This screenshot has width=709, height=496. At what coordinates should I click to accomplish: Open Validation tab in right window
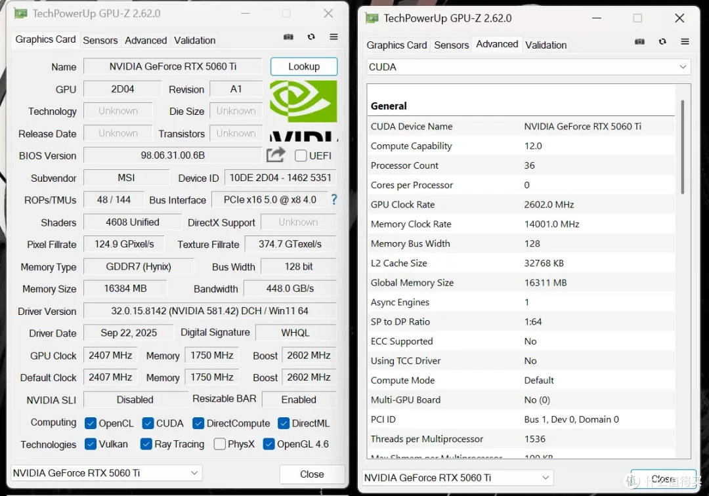[x=546, y=45]
